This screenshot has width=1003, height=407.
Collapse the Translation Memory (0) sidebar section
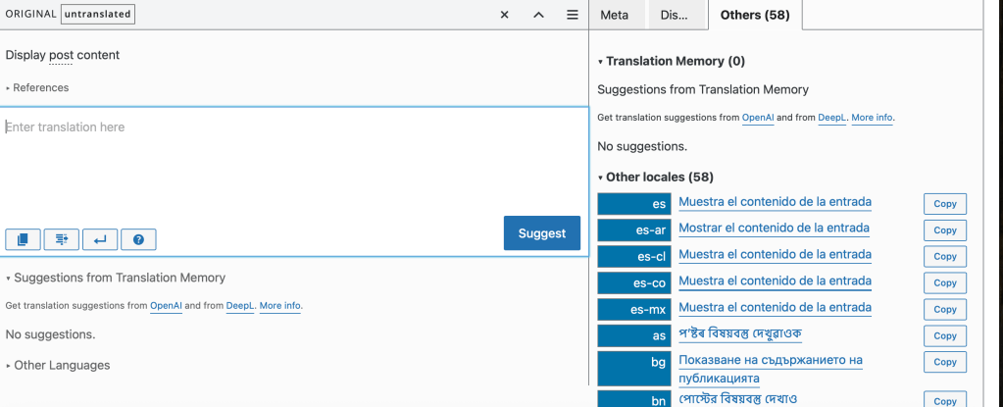[672, 61]
